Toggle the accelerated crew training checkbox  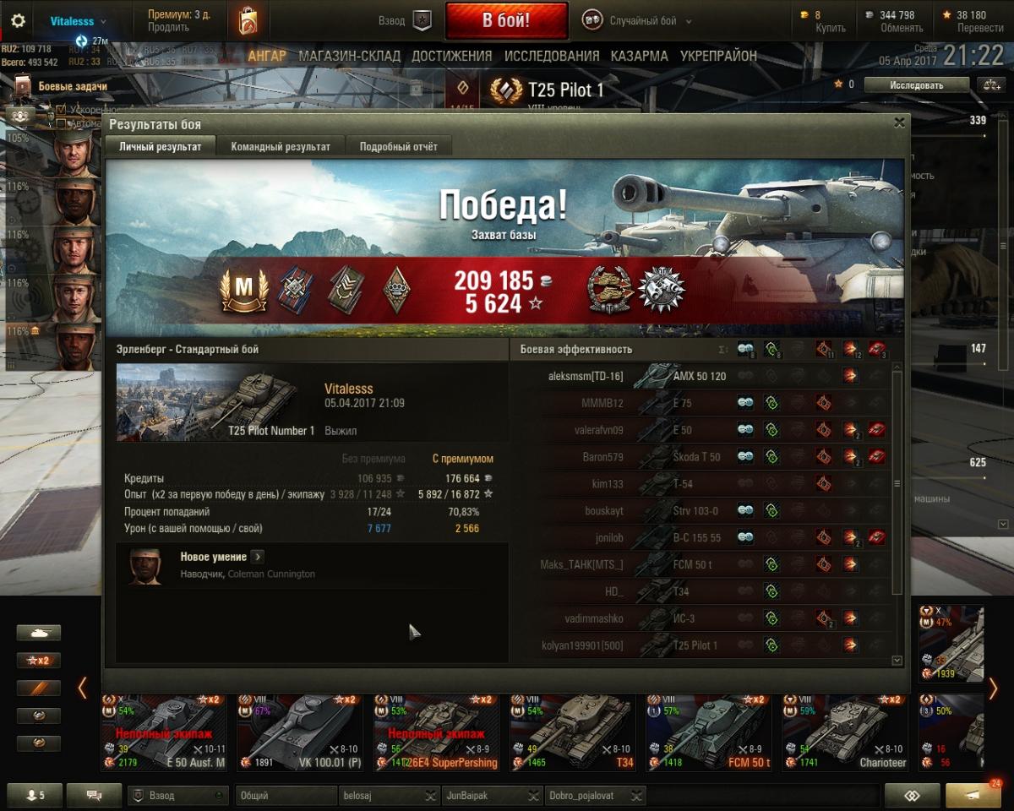[x=61, y=110]
